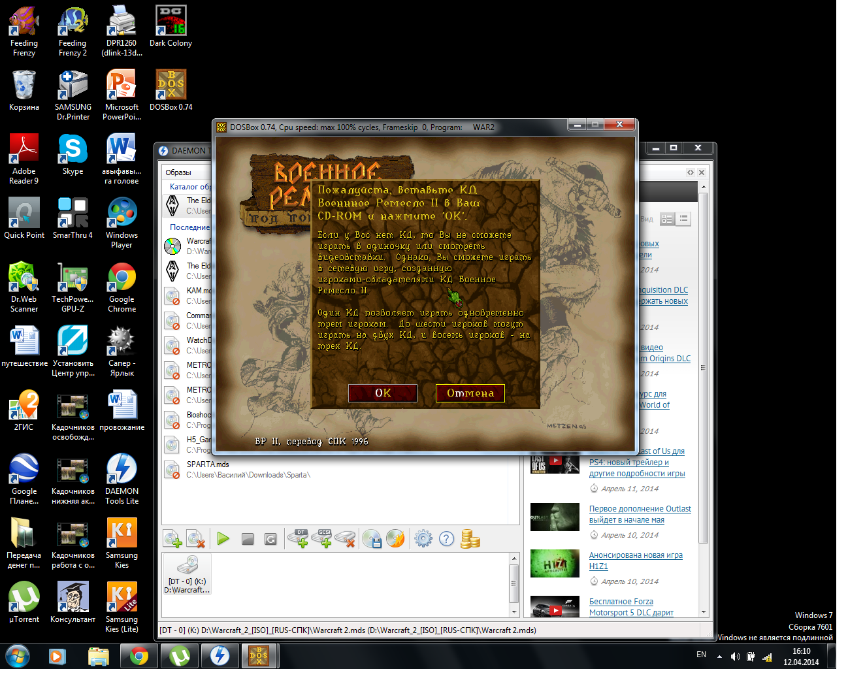Open DAEMON Tools preferences gear
The width and height of the screenshot is (848, 699).
423,539
